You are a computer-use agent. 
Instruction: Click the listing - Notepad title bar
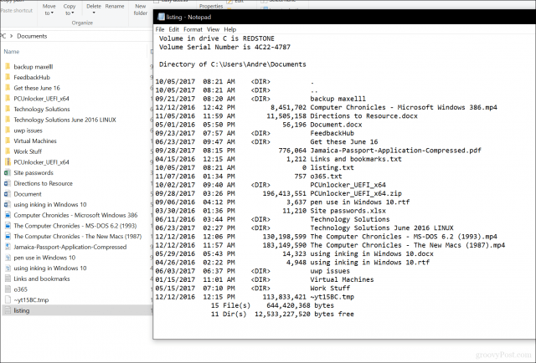[344, 17]
